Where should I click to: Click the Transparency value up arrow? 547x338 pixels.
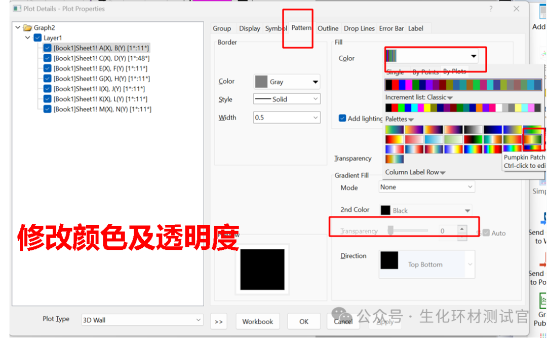(462, 229)
